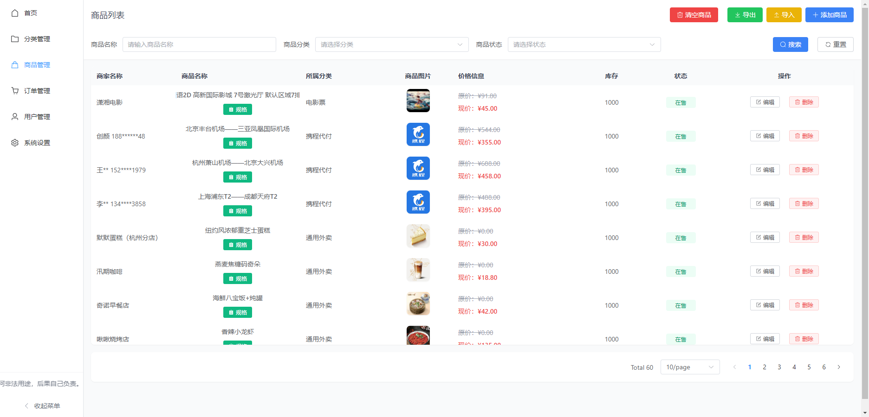This screenshot has height=417, width=869.
Task: View the 携程代付 thumbnail for 杭州萧山机场 flight
Action: click(418, 168)
